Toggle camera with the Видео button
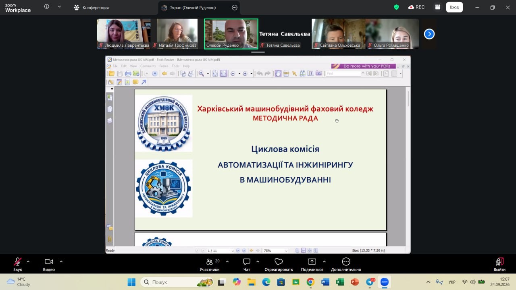The width and height of the screenshot is (516, 290). tap(49, 265)
